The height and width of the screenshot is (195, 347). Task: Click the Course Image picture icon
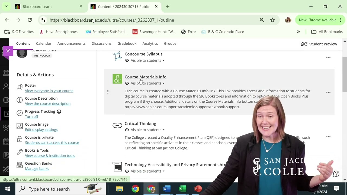pyautogui.click(x=20, y=126)
